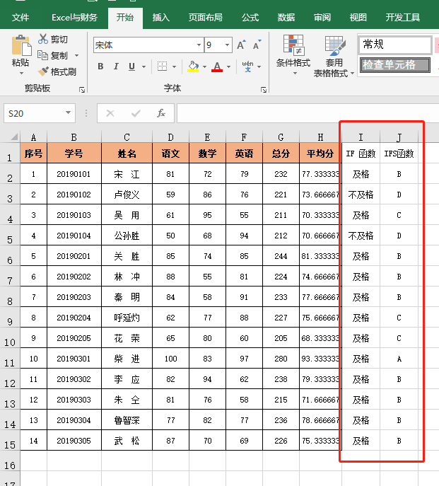The width and height of the screenshot is (439, 486).
Task: Switch to the 插入 (Insert) tab
Action: click(160, 18)
